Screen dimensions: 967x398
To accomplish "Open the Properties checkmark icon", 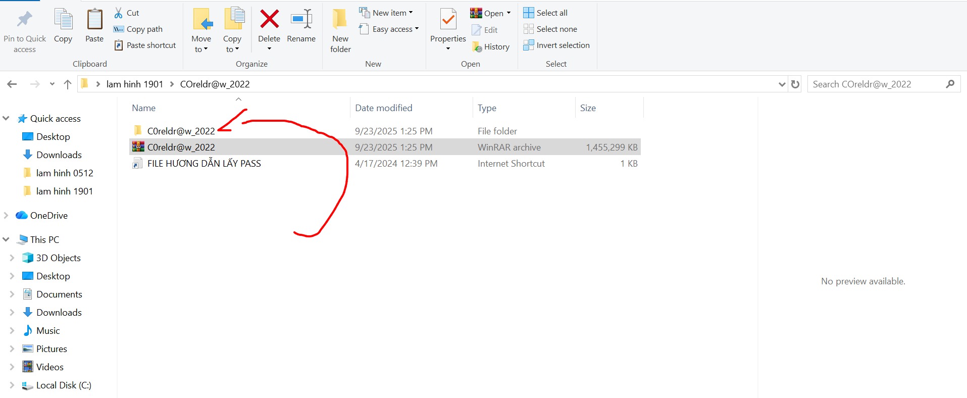I will 448,20.
